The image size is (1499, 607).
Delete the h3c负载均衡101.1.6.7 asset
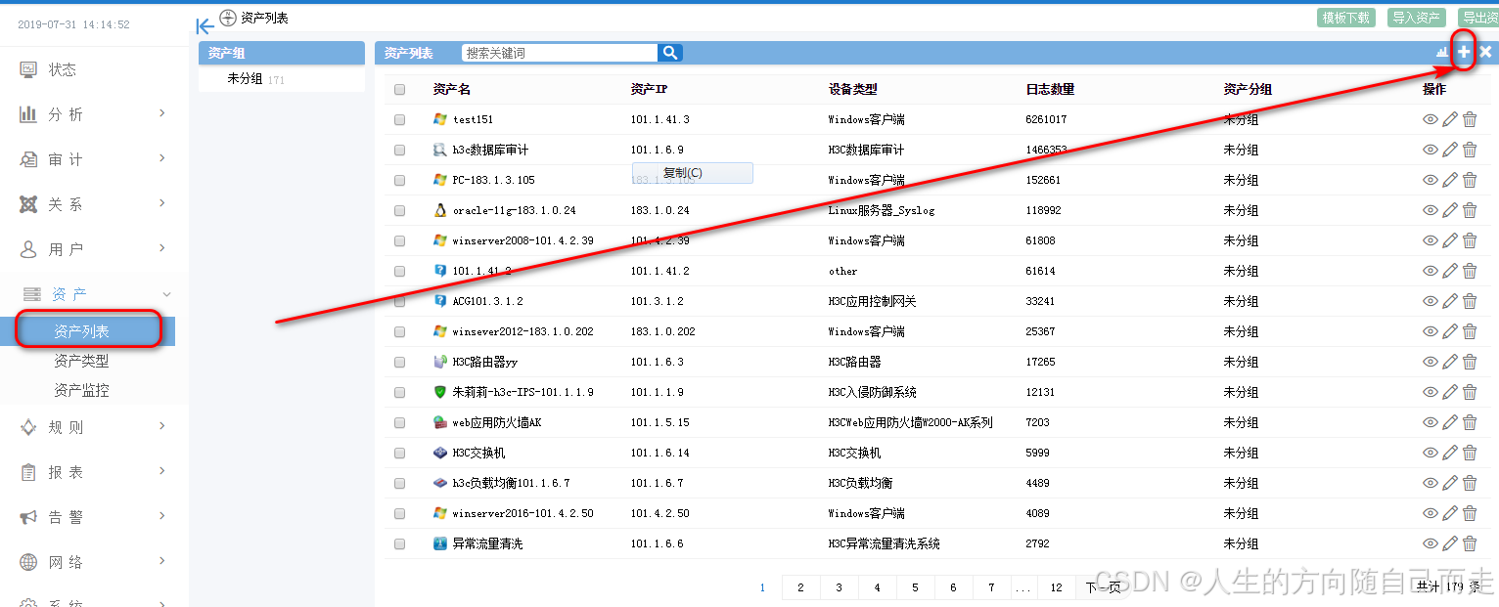1470,483
